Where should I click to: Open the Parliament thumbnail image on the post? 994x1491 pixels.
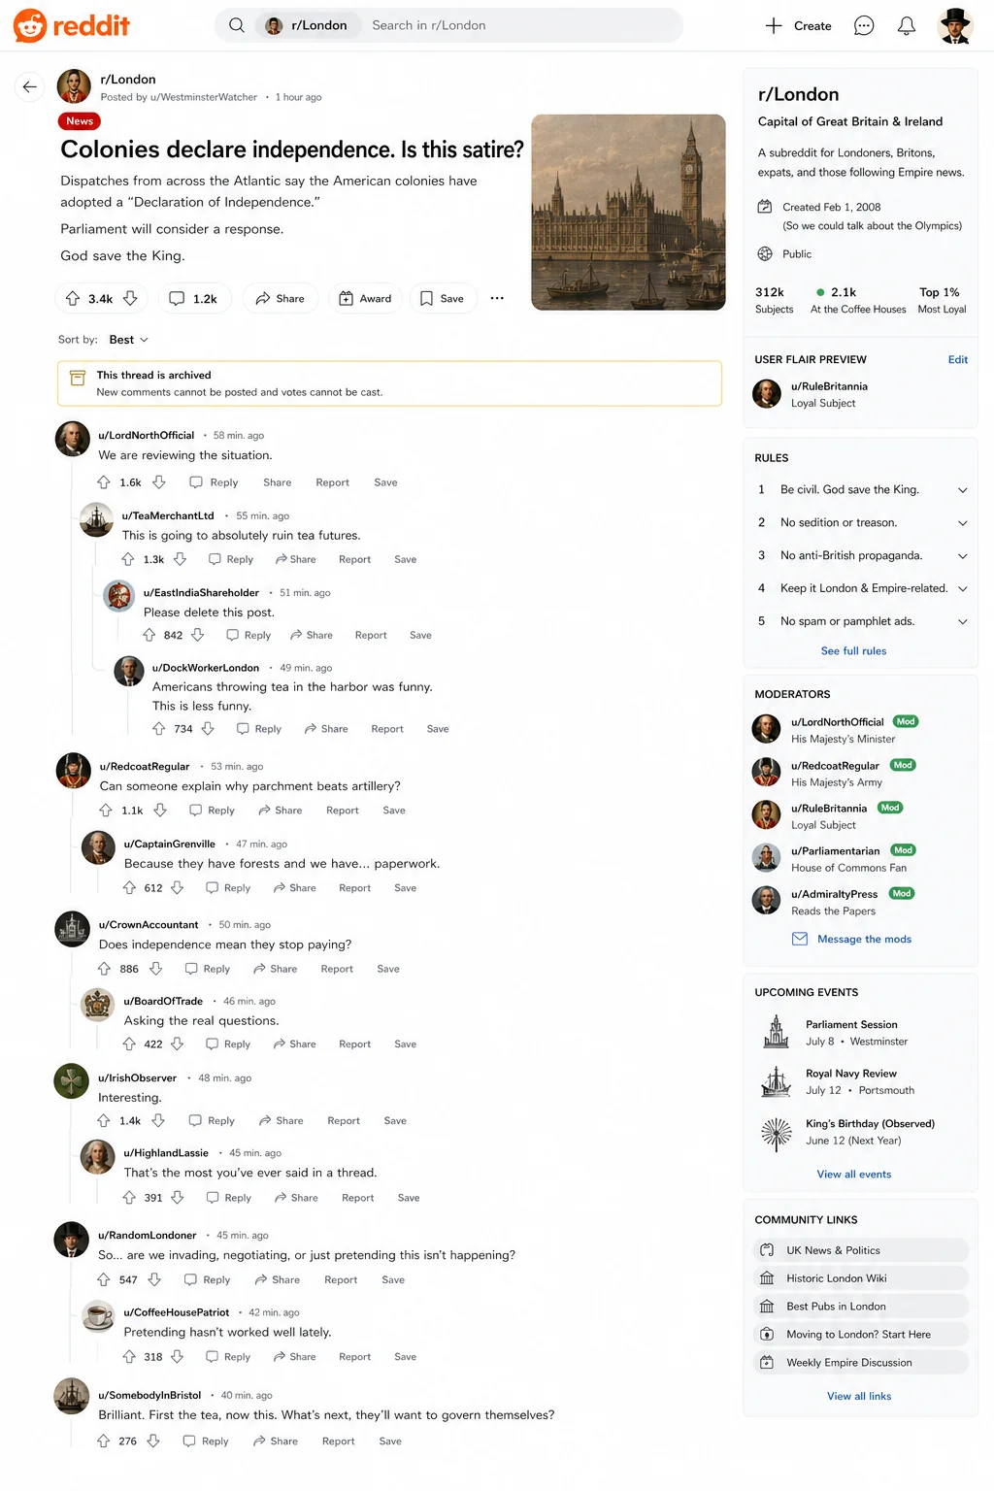click(x=629, y=213)
